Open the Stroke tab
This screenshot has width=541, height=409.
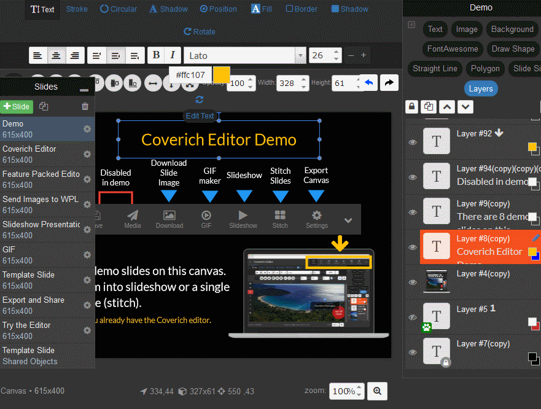[x=77, y=9]
